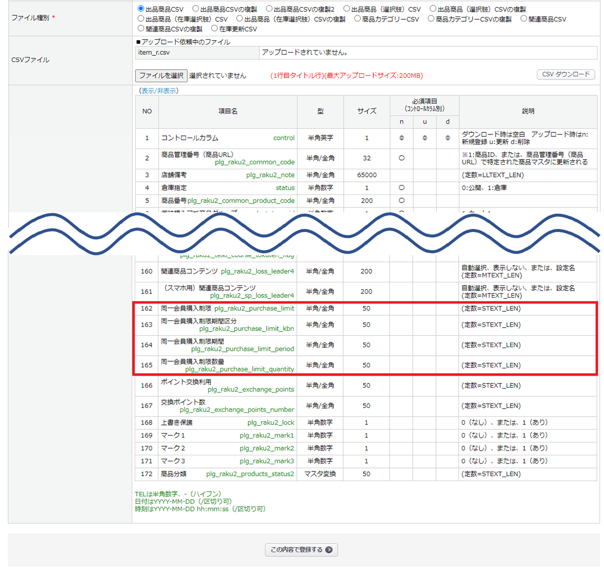604x569 pixels.
Task: Submit with the この内容で登録する button
Action: pyautogui.click(x=301, y=550)
